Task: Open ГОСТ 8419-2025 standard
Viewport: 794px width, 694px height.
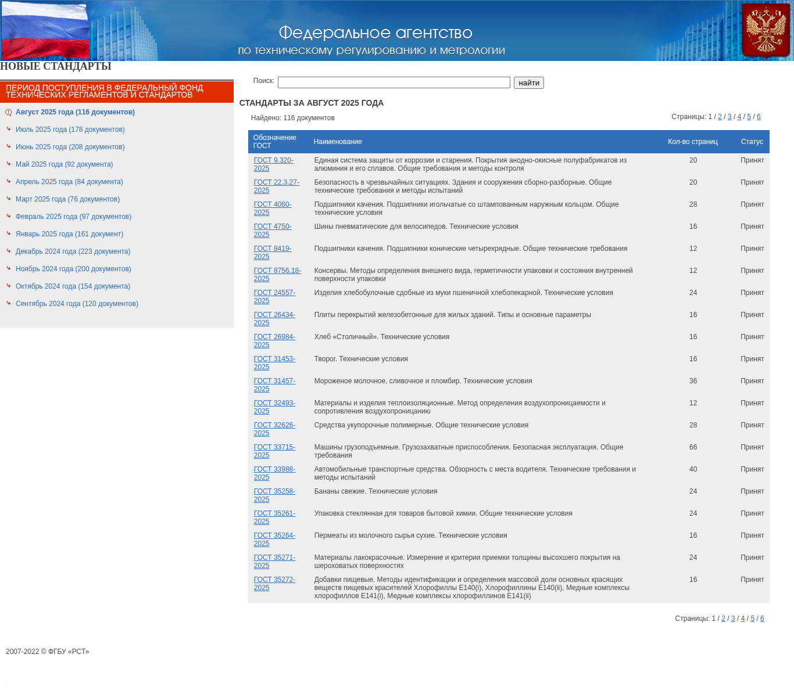Action: pyautogui.click(x=273, y=253)
